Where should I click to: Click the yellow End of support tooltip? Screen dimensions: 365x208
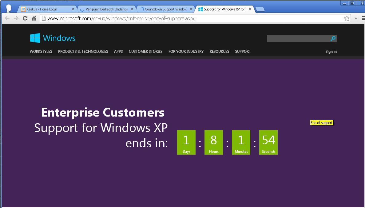[x=322, y=123]
